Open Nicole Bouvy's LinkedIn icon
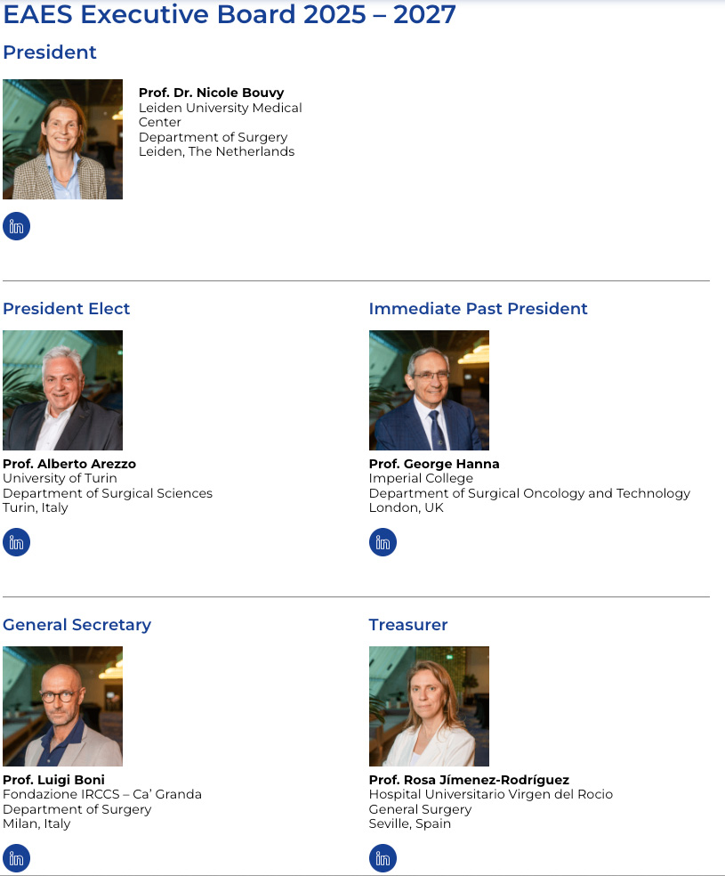The height and width of the screenshot is (876, 725). [x=16, y=226]
